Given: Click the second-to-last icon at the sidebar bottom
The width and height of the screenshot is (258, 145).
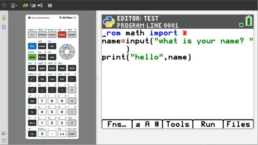Looking at the screenshot, I should [x=4, y=133].
